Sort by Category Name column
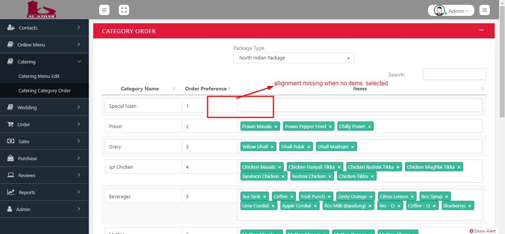 [140, 89]
